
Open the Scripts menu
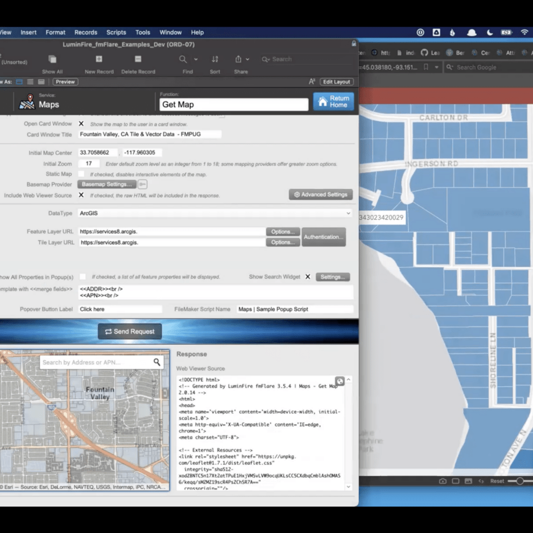point(116,32)
